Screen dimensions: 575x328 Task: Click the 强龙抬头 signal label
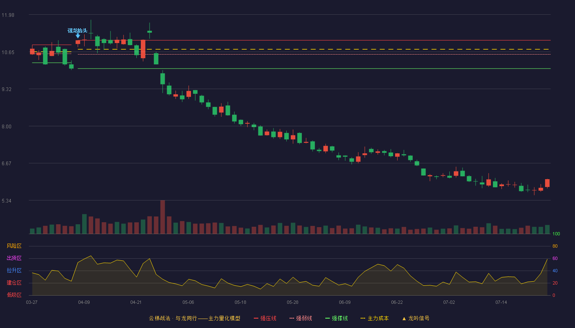point(78,31)
